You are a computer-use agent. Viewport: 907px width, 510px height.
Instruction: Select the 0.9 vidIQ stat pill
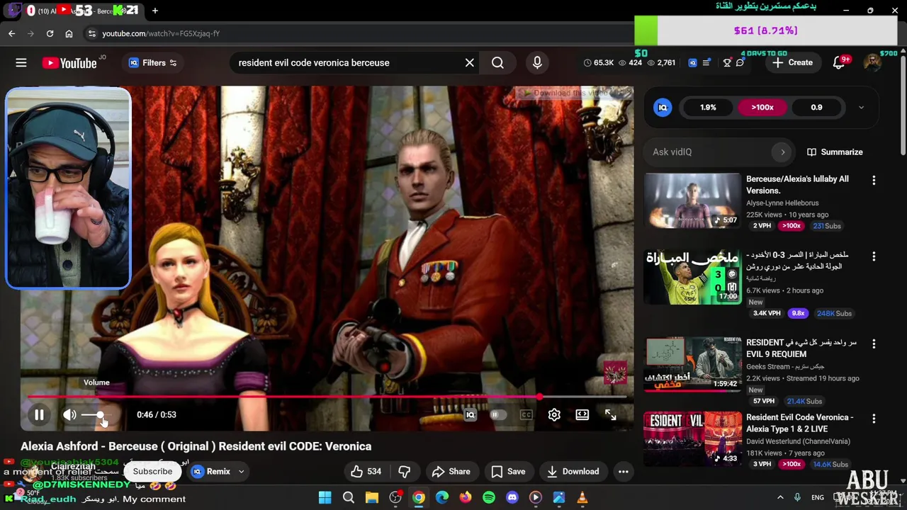[x=816, y=108]
